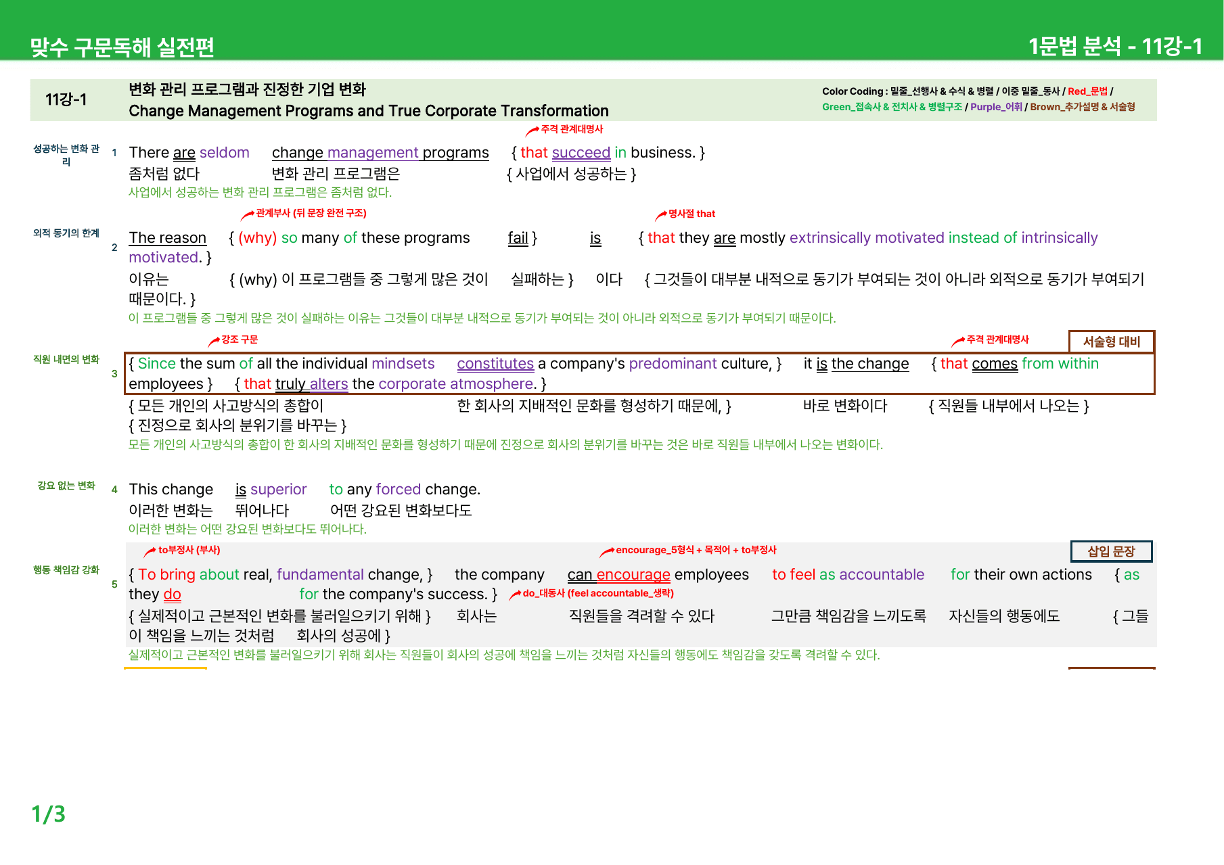Click the word 'seldom' in sentence 1

tap(225, 153)
